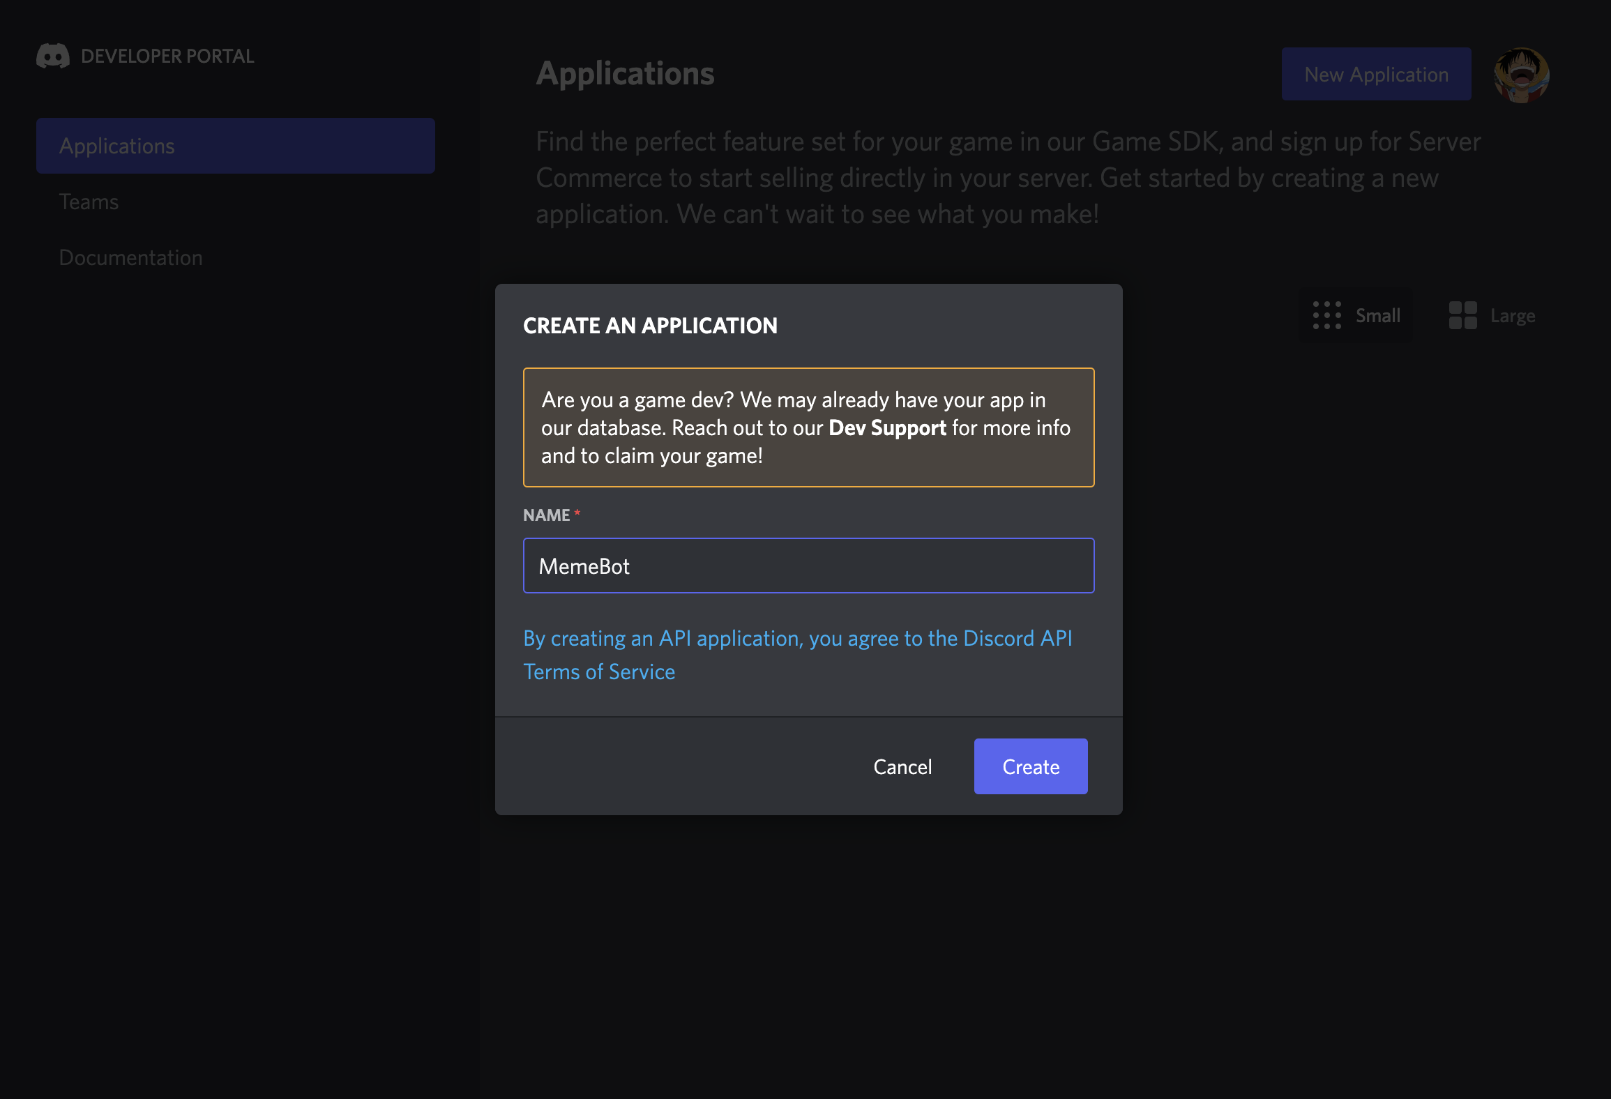
Task: Click the Applications page heading
Action: 625,73
